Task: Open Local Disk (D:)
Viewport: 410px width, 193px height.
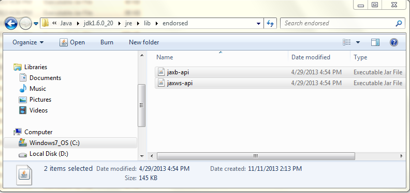Action: point(49,154)
